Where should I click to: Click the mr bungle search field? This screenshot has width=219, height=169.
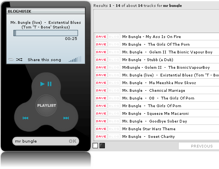40,141
